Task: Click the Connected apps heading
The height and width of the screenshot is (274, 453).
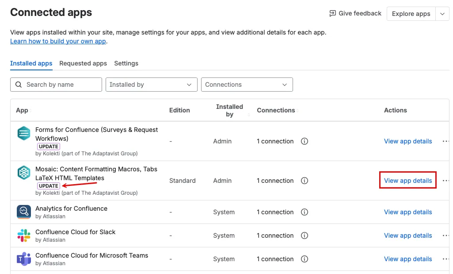Action: (51, 12)
